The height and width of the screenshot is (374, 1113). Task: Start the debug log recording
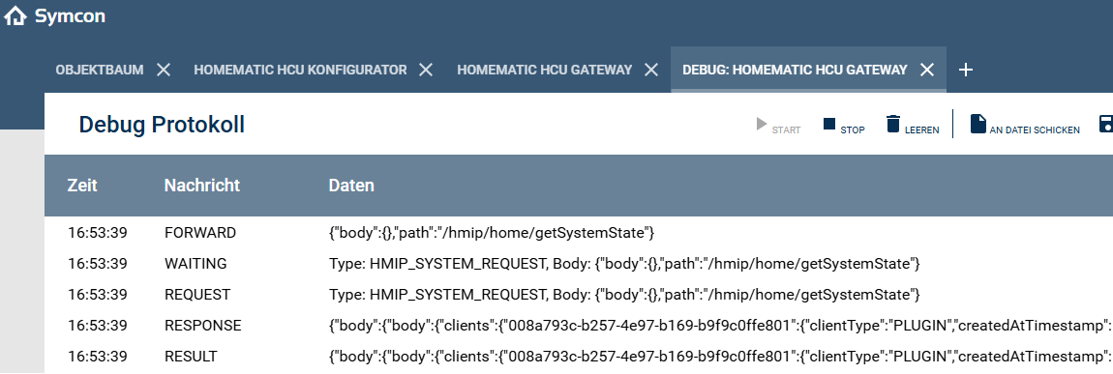(x=778, y=126)
